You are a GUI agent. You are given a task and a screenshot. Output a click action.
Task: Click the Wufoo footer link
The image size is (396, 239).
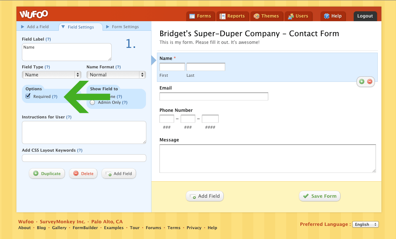click(26, 221)
